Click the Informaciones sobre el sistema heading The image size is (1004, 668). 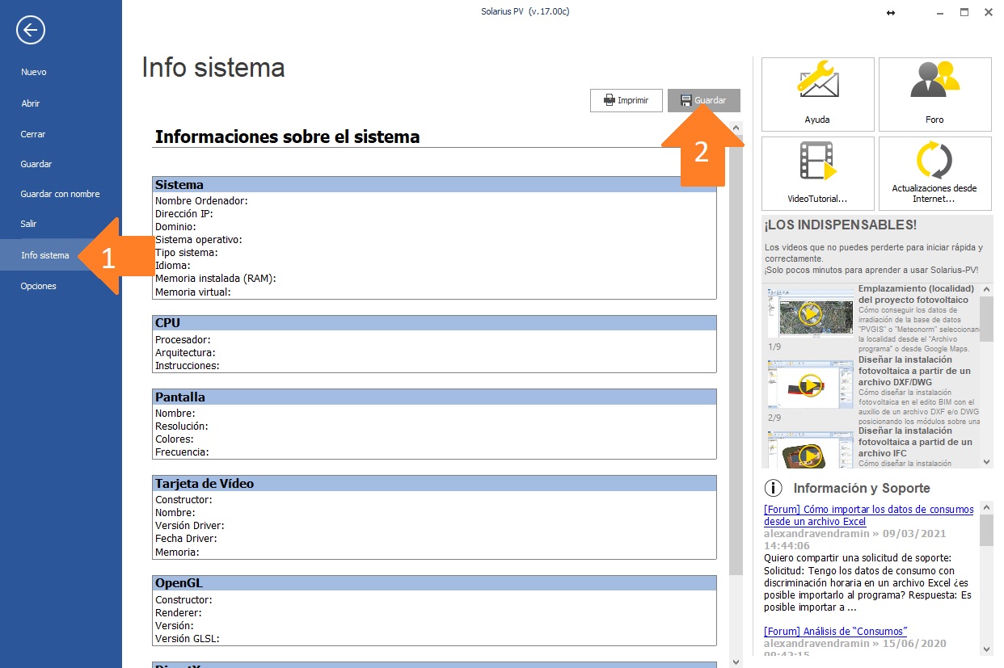tap(287, 137)
